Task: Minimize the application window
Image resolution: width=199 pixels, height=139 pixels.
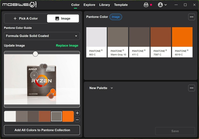Action: pyautogui.click(x=176, y=5)
